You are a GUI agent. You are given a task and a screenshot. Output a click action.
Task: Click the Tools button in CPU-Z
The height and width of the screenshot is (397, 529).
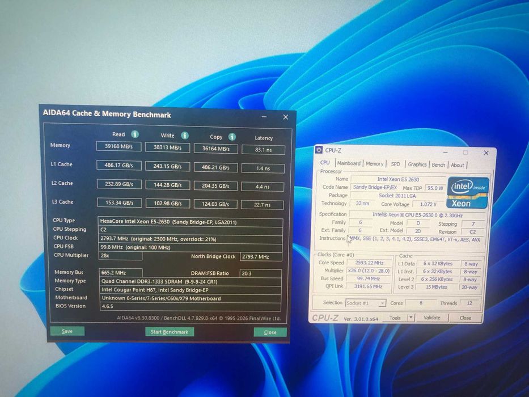point(395,318)
